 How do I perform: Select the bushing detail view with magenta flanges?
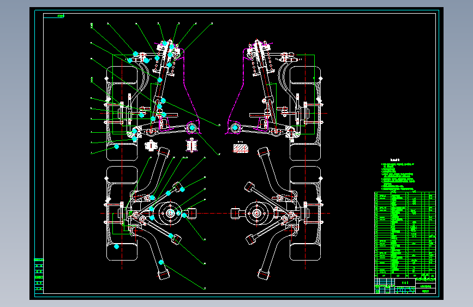point(191,145)
